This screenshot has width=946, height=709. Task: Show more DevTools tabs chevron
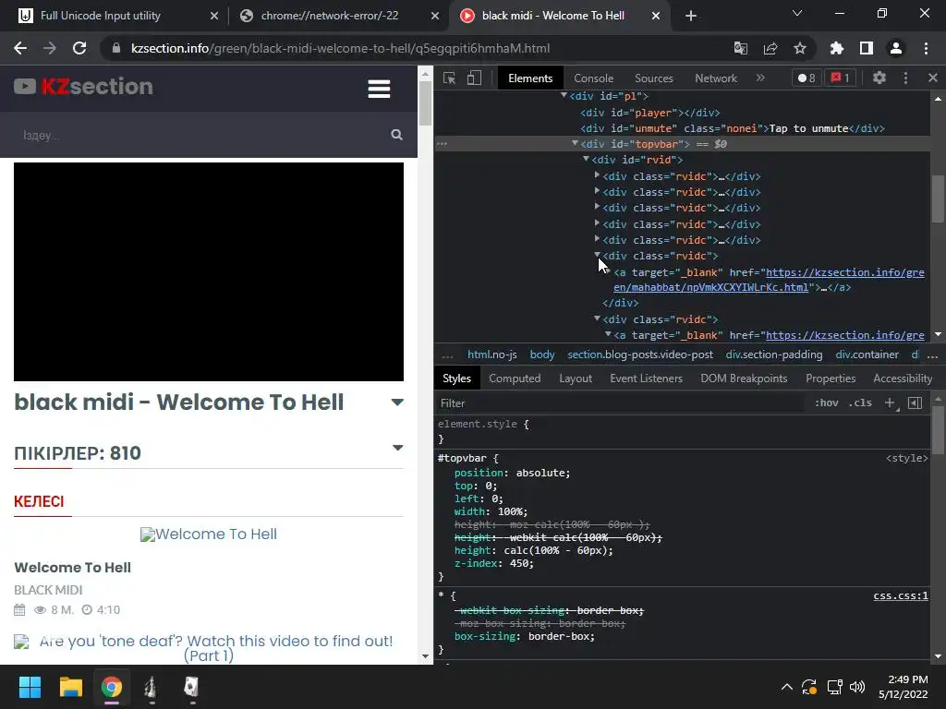pos(760,78)
